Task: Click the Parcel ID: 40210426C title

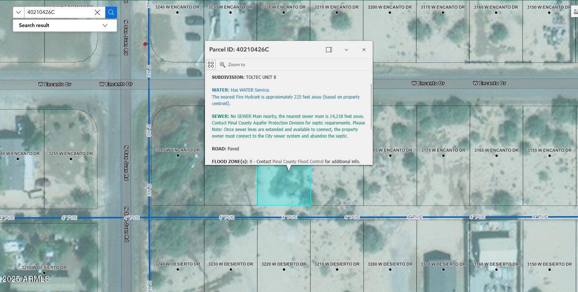Action: 239,50
